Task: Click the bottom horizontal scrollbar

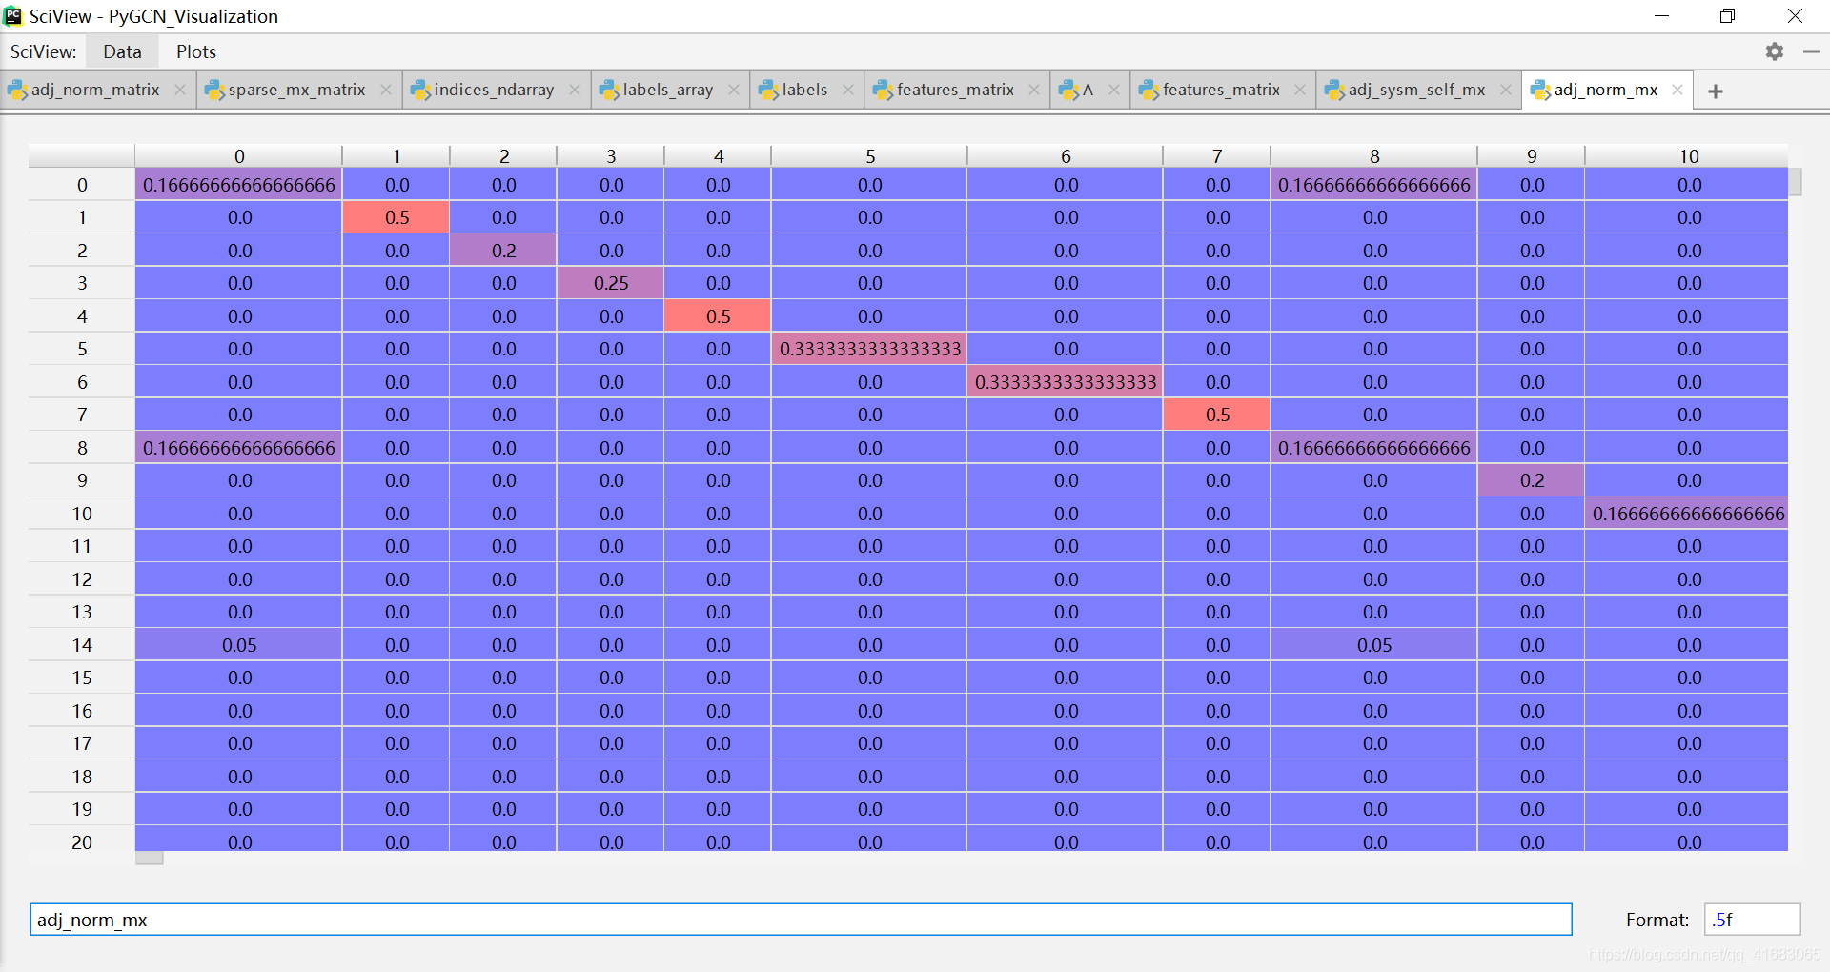Action: click(x=149, y=858)
